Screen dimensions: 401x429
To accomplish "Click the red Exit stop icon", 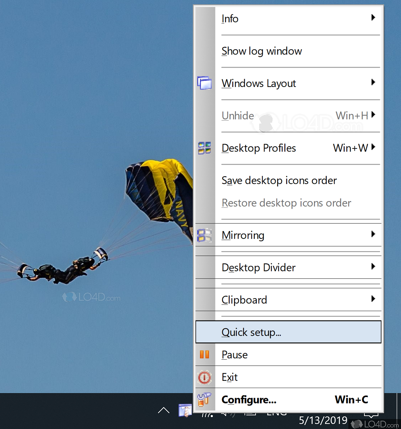I will click(x=205, y=377).
